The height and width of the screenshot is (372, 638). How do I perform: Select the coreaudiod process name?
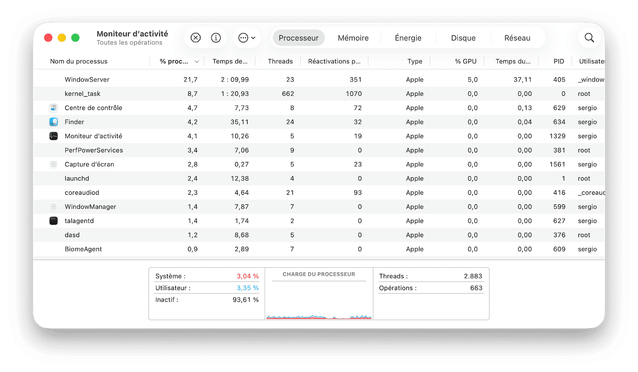[82, 193]
